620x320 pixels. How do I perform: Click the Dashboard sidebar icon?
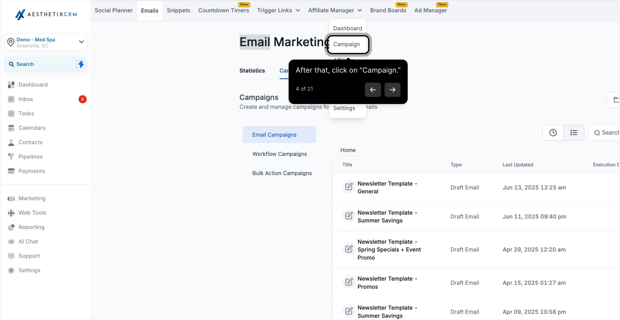11,85
